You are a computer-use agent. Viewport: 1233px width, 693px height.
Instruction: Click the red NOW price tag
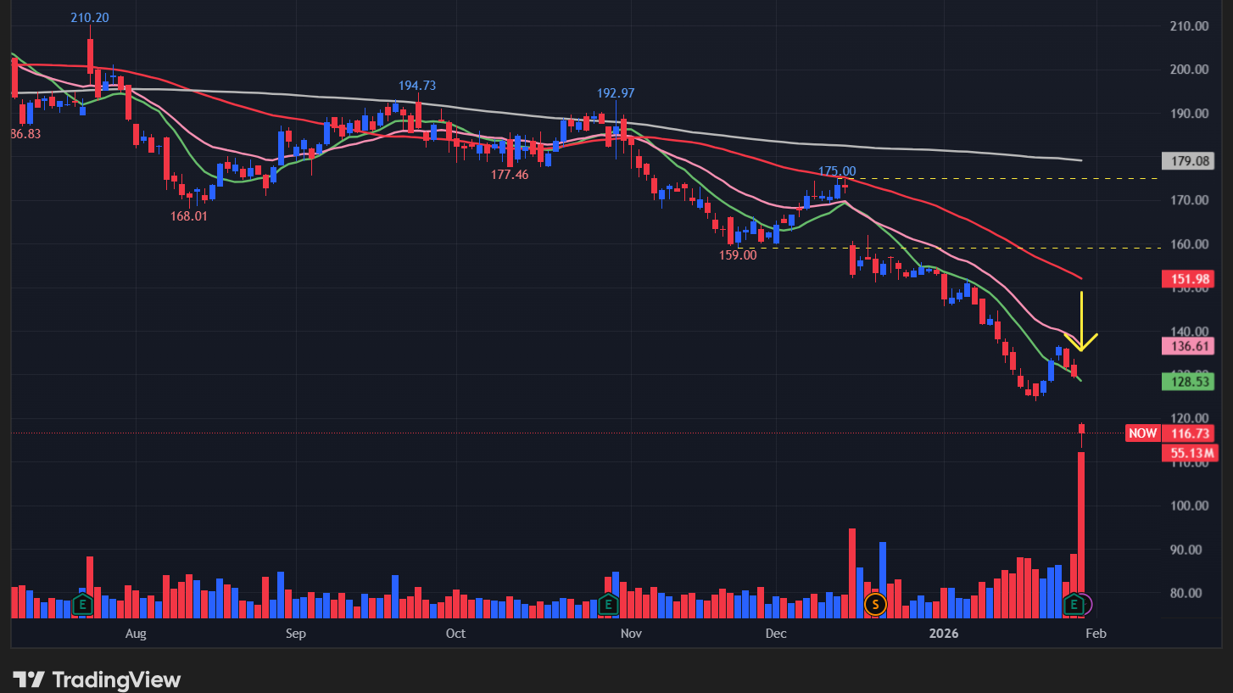tap(1141, 433)
